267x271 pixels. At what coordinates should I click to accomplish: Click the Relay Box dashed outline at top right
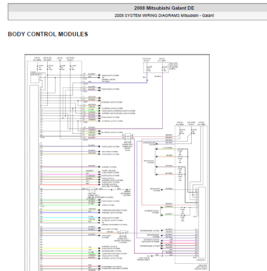coord(156,68)
